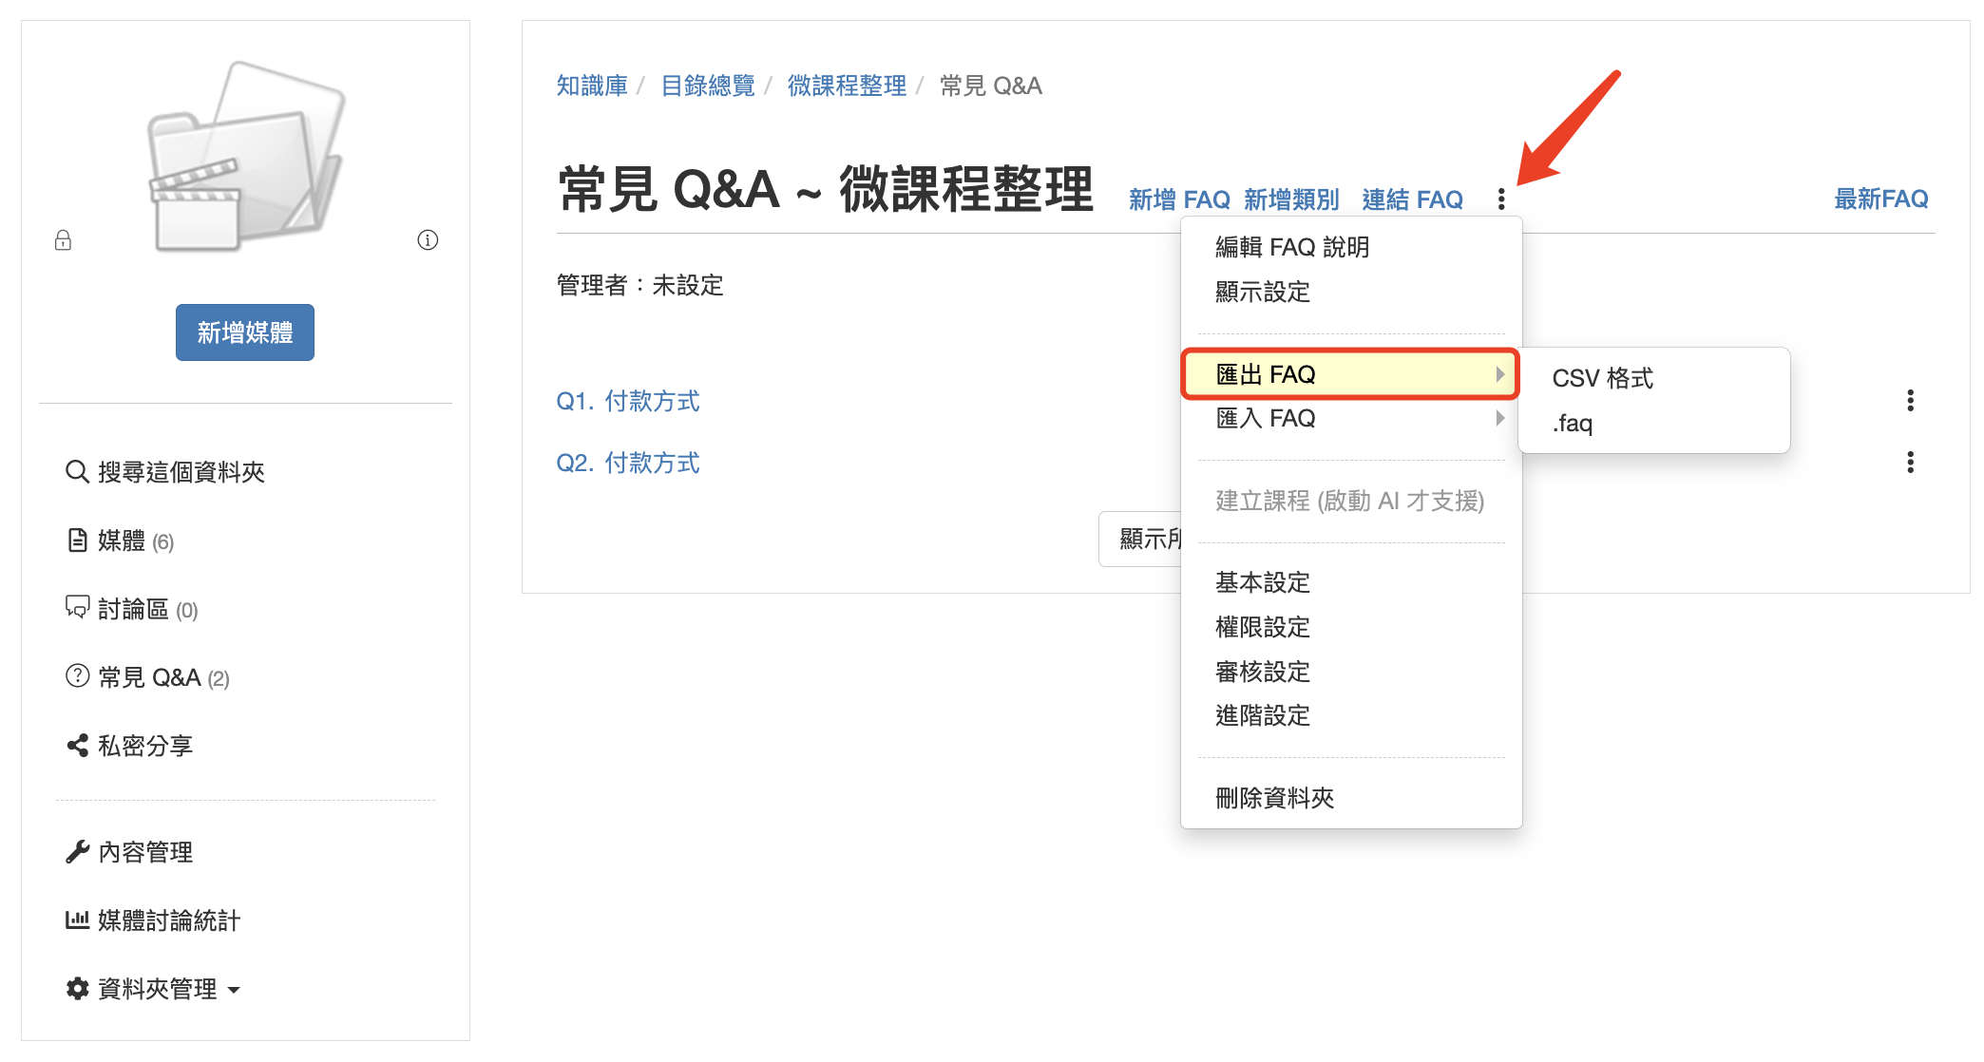The image size is (1984, 1062).
Task: Expand the 匯出 FAQ submenu arrow
Action: [1500, 374]
